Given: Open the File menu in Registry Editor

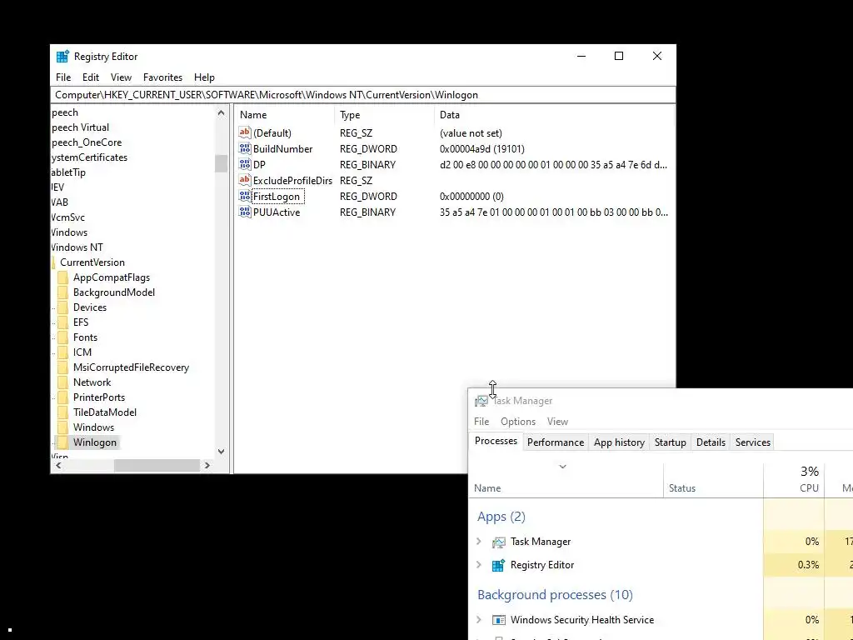Looking at the screenshot, I should 63,77.
